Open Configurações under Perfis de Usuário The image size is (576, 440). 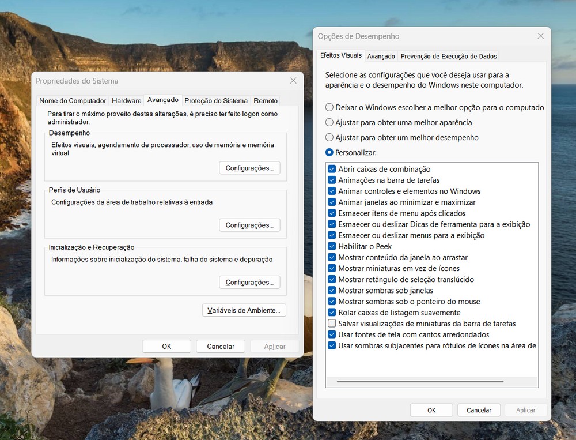(x=249, y=225)
